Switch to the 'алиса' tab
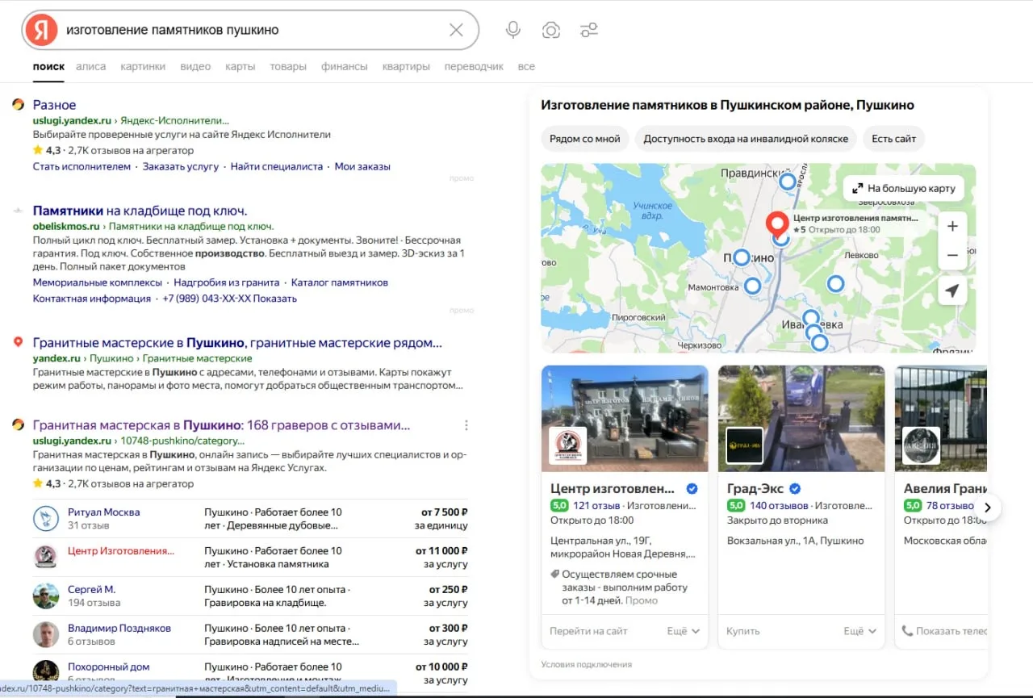Screen dimensions: 1033x698 [90, 66]
